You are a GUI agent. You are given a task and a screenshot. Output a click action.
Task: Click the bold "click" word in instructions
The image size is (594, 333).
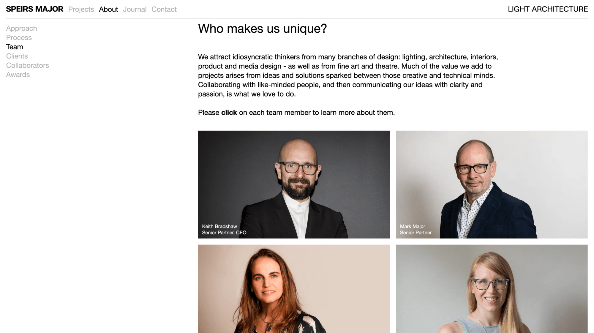(x=229, y=113)
